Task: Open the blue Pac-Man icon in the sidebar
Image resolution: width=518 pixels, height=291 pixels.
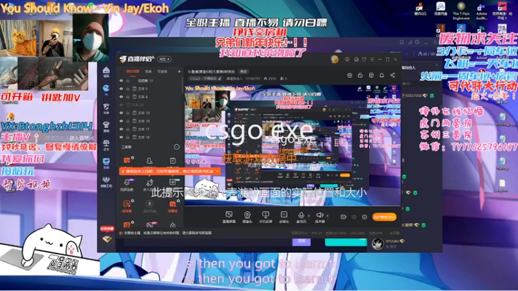Action: point(106,88)
